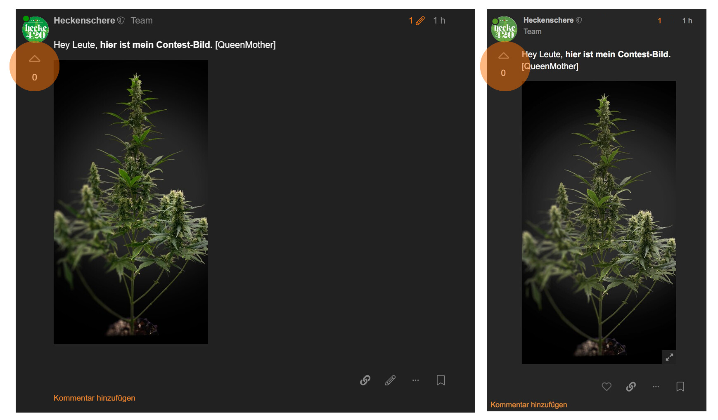The image size is (718, 420).
Task: Click edit count 1 on right post
Action: pos(659,21)
